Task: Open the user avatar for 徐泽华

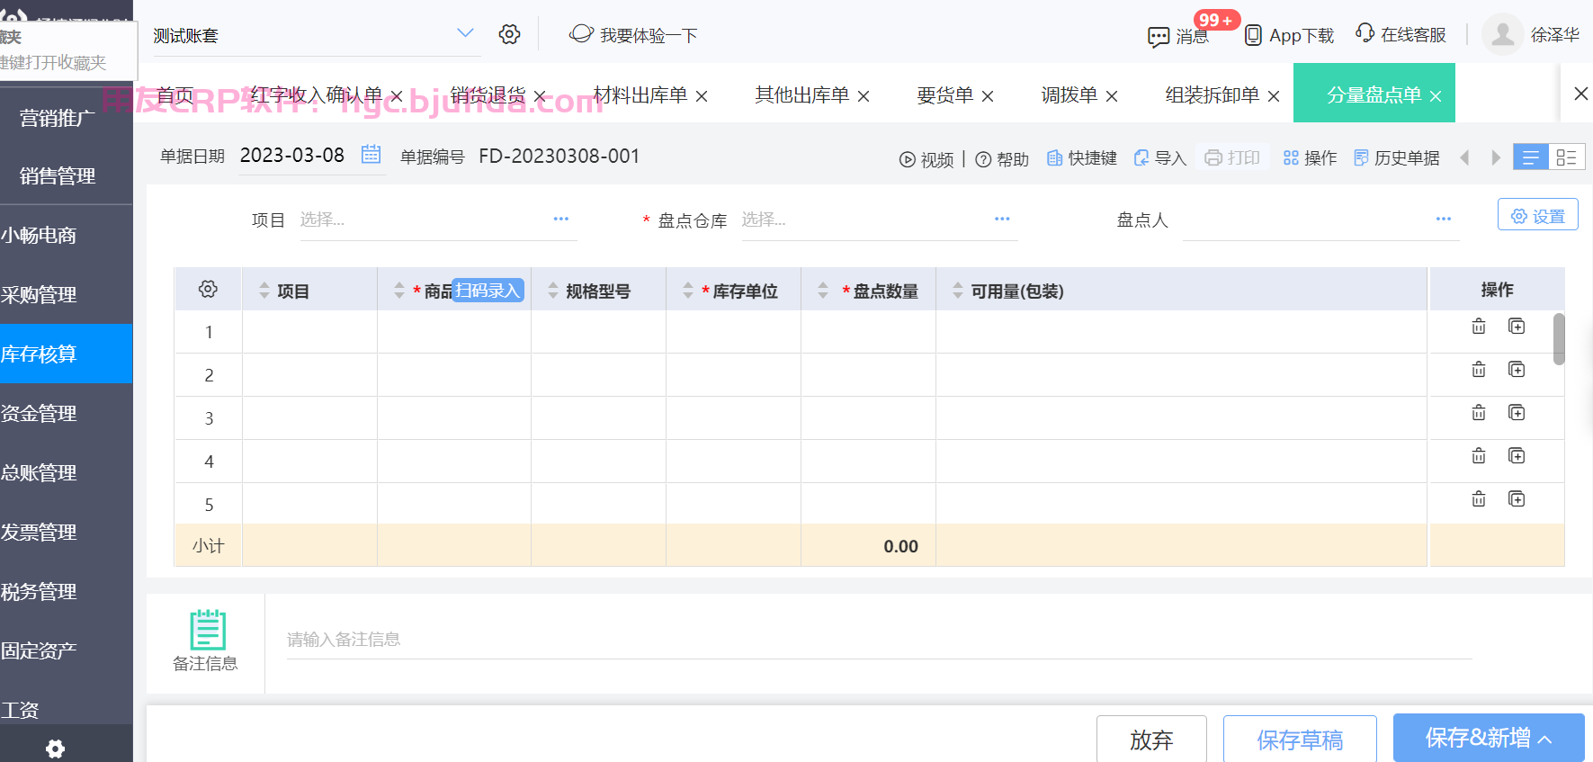Action: pos(1502,34)
